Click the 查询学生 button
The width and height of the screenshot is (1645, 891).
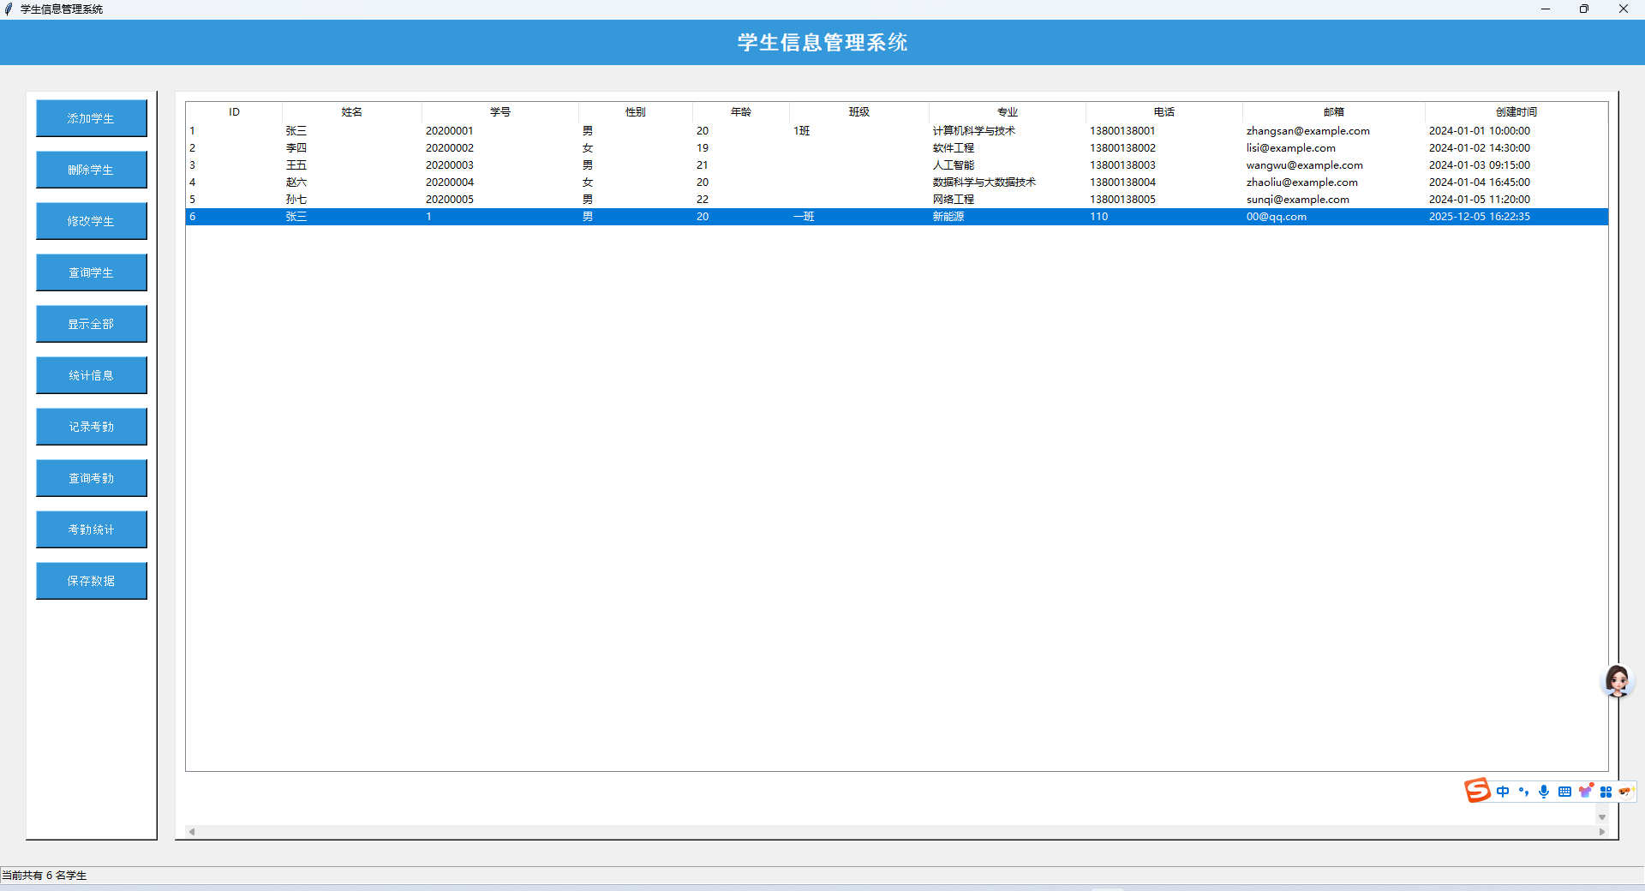[x=92, y=272]
